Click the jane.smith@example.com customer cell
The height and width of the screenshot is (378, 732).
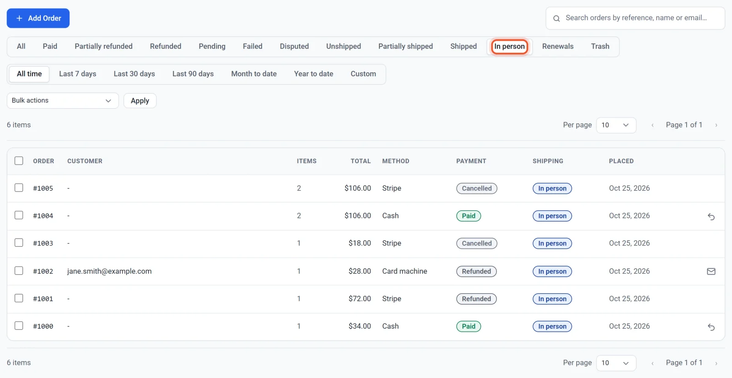coord(109,272)
